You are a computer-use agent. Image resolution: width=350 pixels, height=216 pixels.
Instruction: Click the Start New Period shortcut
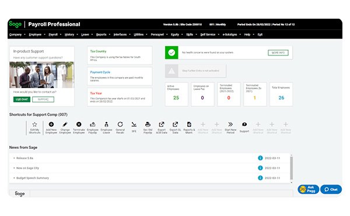pyautogui.click(x=230, y=124)
